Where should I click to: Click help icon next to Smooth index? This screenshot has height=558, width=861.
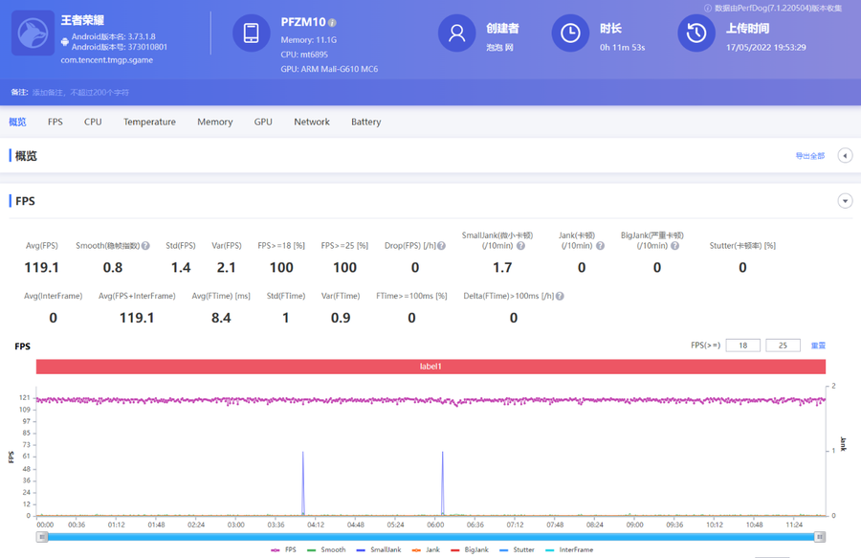[145, 246]
